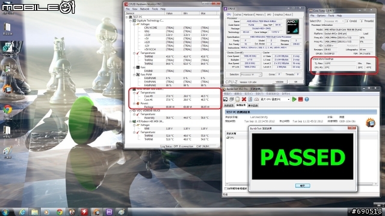Click the Core Temp title bar icon
Image resolution: width=385 pixels, height=216 pixels.
pos(311,11)
